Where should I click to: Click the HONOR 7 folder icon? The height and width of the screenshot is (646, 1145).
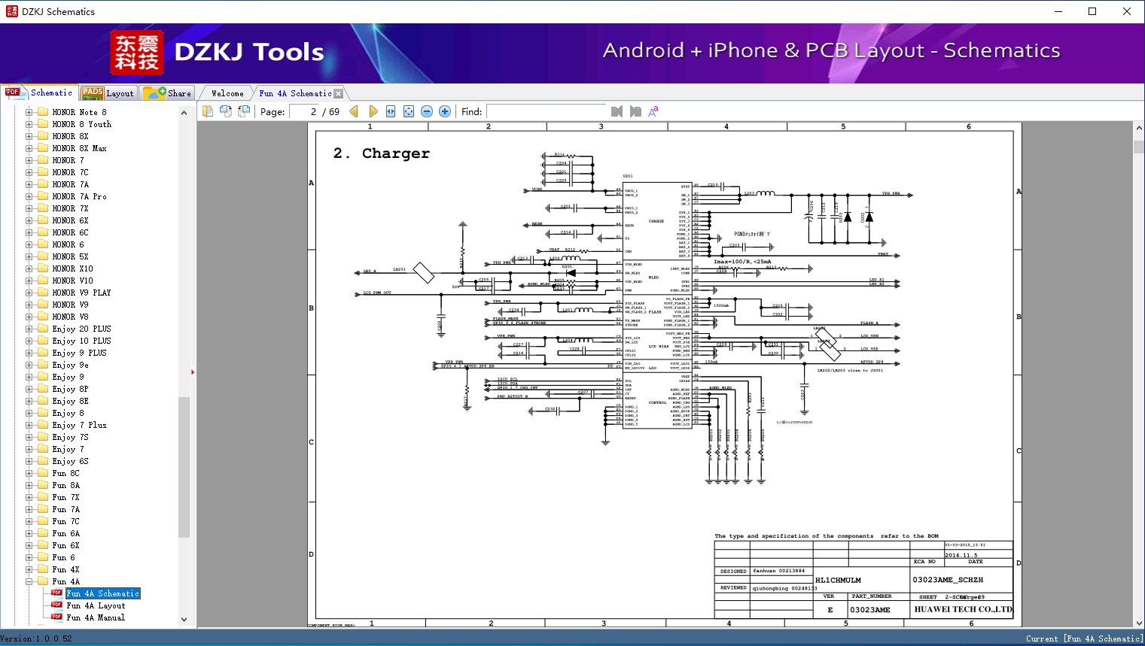coord(43,160)
